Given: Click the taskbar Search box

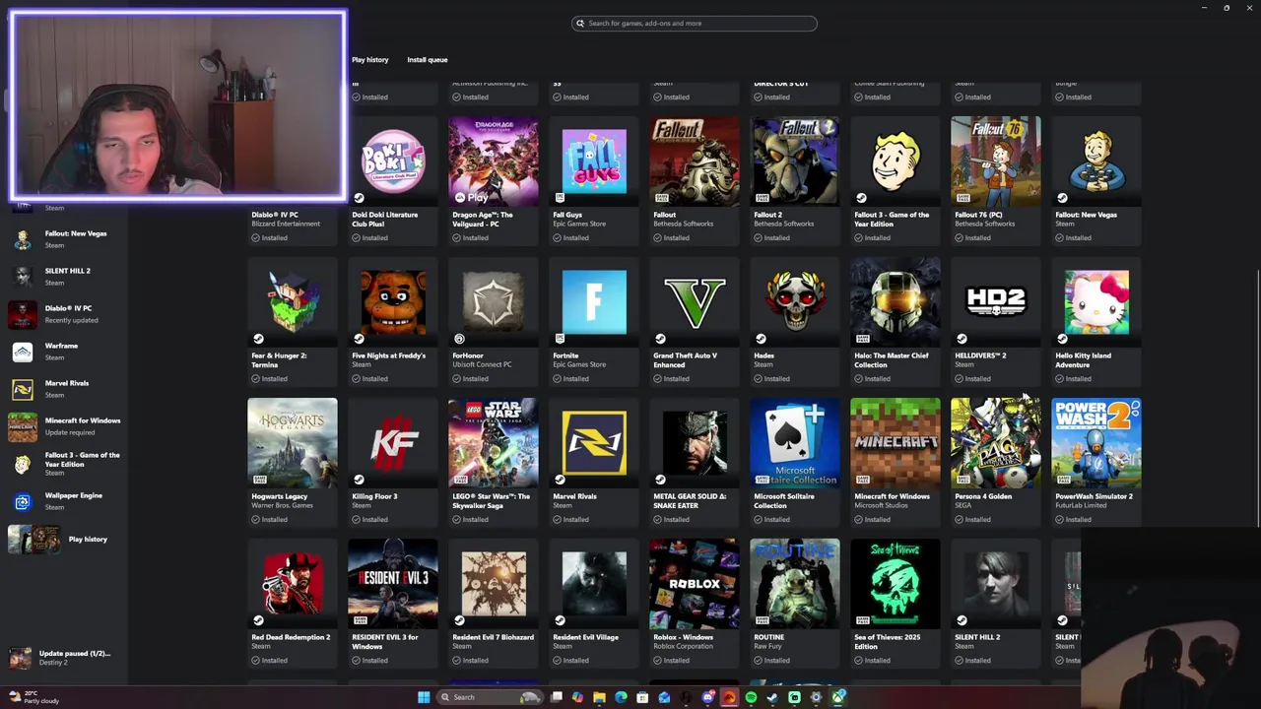Looking at the screenshot, I should pyautogui.click(x=489, y=697).
